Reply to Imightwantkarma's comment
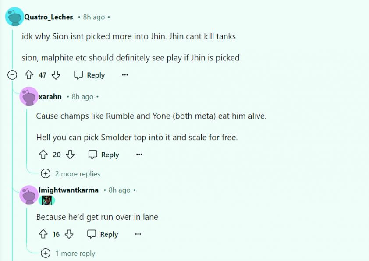Screen dimensions: 369x261 tap(103, 234)
